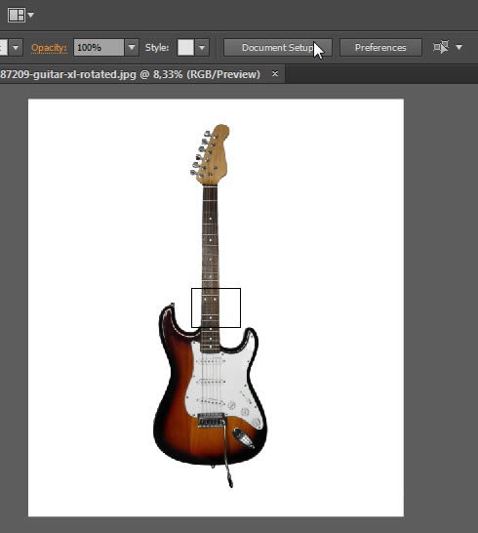Click the gray pasteboard right of artboard

(x=441, y=306)
